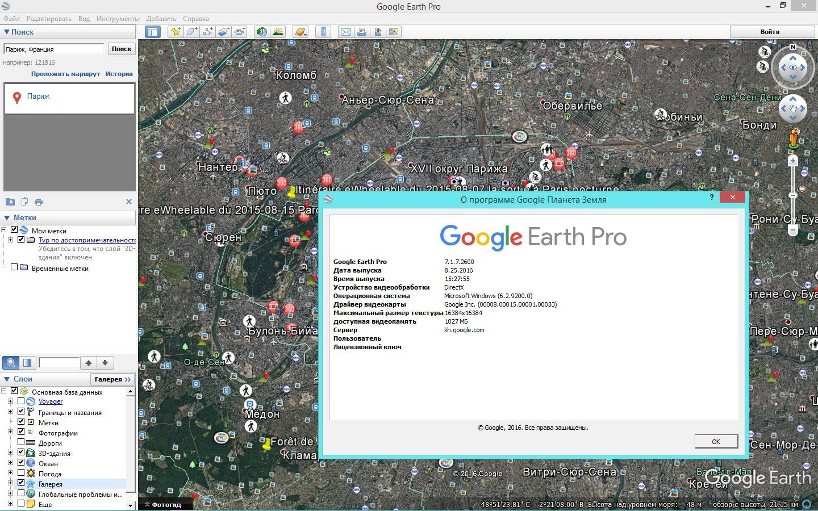Uncheck the Океан layer checkbox
This screenshot has width=818, height=511.
point(21,463)
